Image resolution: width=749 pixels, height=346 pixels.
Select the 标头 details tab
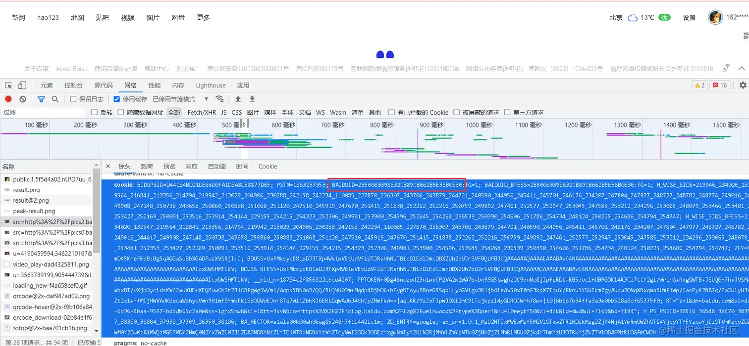(125, 166)
